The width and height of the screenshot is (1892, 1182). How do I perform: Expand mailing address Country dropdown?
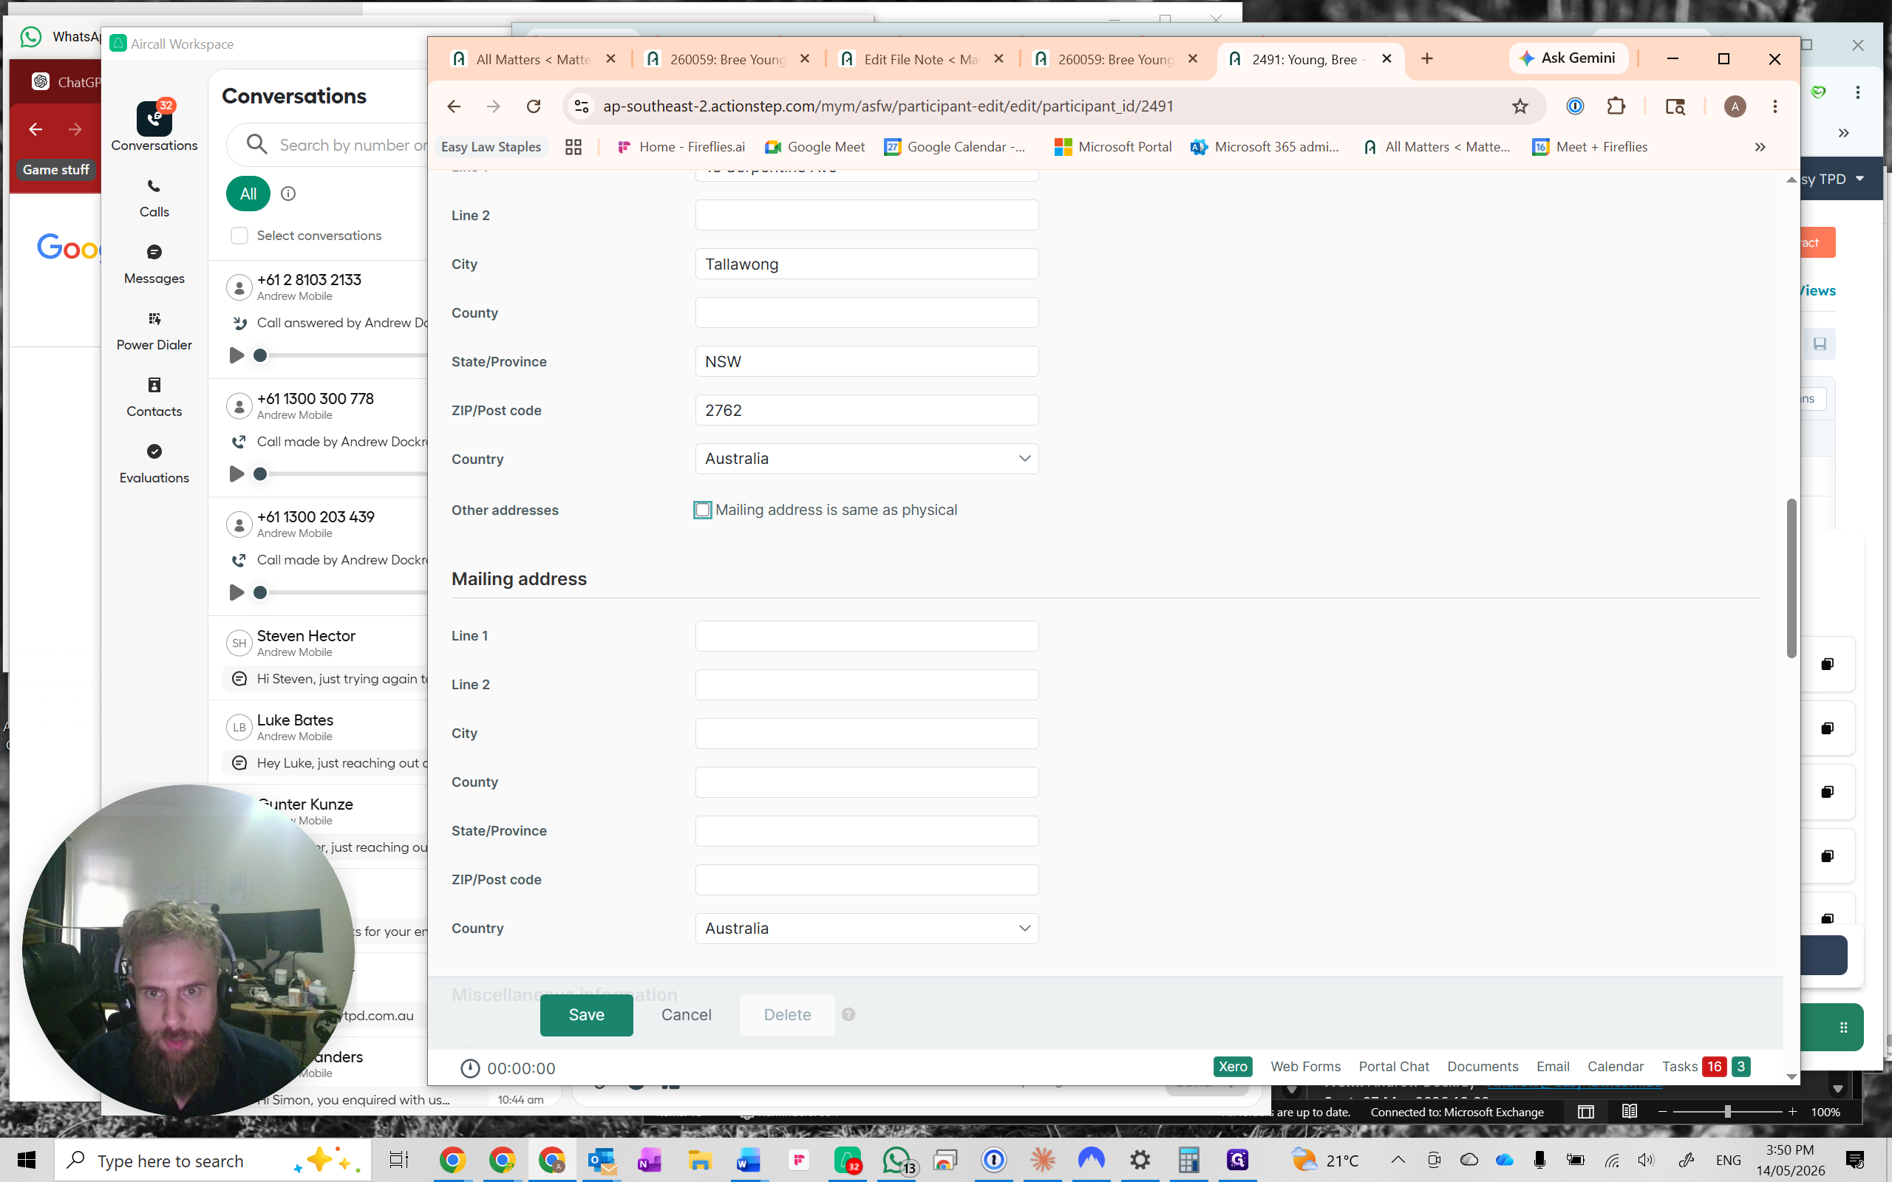coord(866,928)
